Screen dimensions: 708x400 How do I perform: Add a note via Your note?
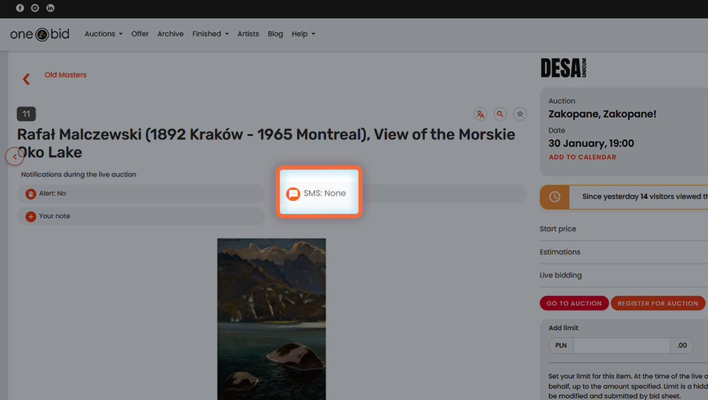coord(141,216)
